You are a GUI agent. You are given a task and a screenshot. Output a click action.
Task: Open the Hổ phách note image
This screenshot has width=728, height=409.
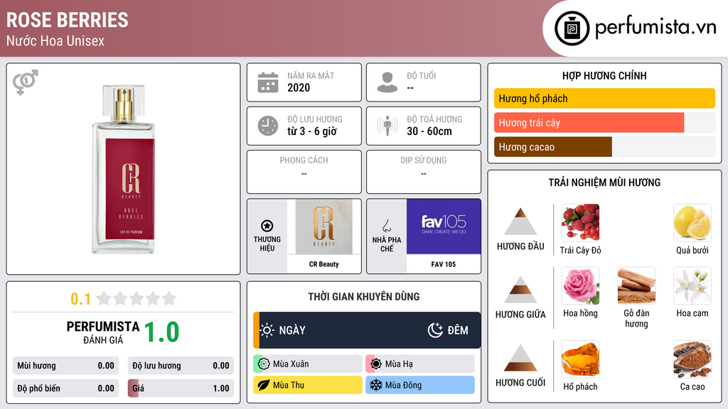click(x=580, y=359)
